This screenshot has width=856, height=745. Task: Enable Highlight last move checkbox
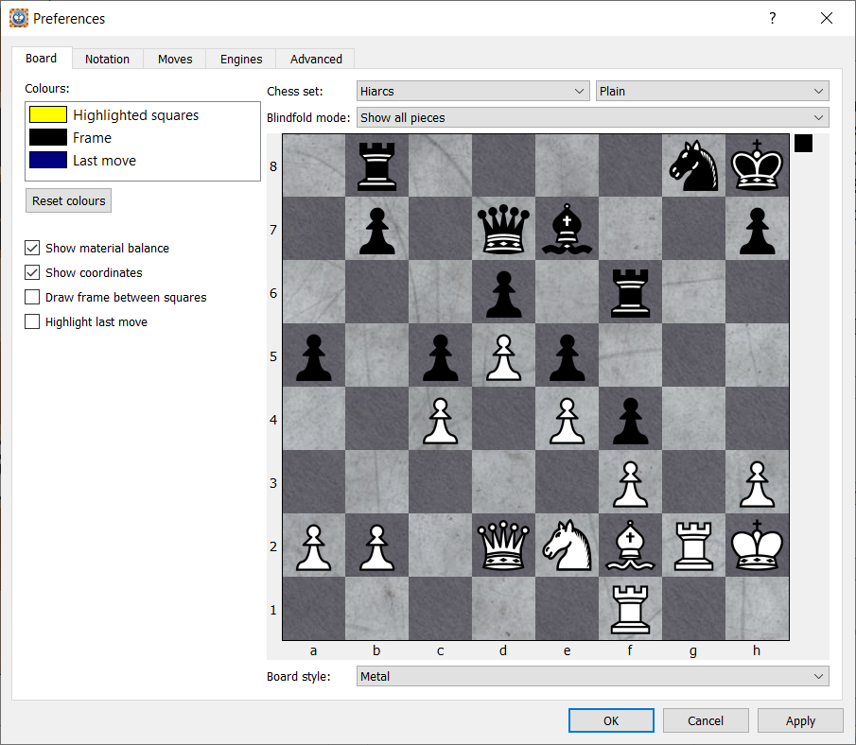click(x=33, y=322)
